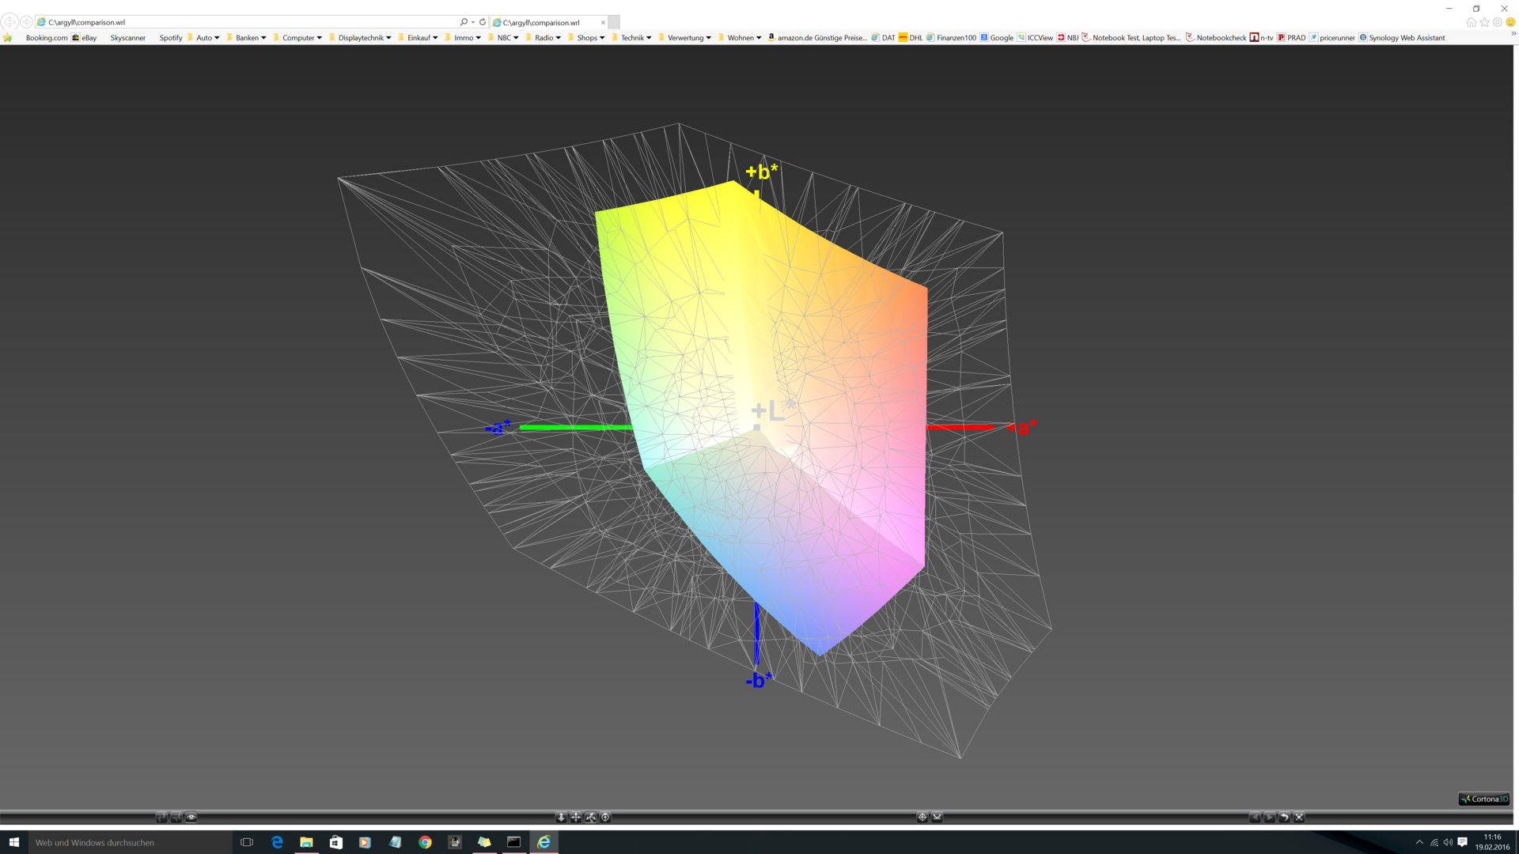The height and width of the screenshot is (854, 1519).
Task: Select the C:\argyll\comparison.wrl tab
Action: (x=546, y=22)
